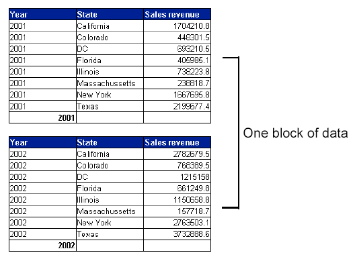Click revenue value 1704210.8

178,25
